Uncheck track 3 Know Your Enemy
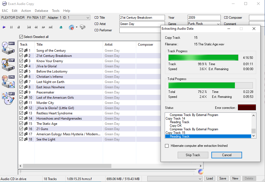Viewport: 265px width, 182px height. point(21,61)
